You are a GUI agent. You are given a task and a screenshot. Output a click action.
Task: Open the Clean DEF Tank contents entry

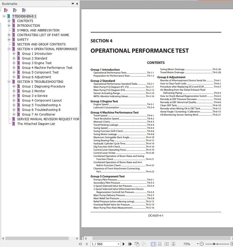[x=190, y=105]
